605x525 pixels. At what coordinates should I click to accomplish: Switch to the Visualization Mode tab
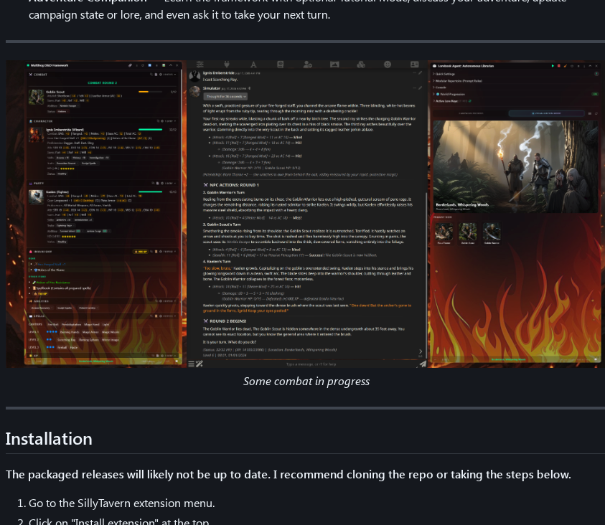[x=546, y=113]
